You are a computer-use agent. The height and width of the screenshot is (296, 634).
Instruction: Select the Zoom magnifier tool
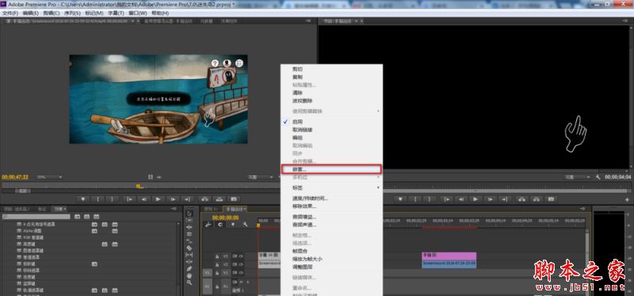pyautogui.click(x=189, y=283)
